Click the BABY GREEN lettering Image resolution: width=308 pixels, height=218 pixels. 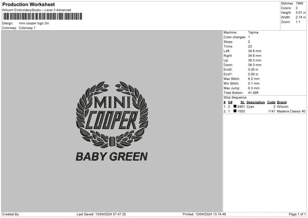pos(112,157)
